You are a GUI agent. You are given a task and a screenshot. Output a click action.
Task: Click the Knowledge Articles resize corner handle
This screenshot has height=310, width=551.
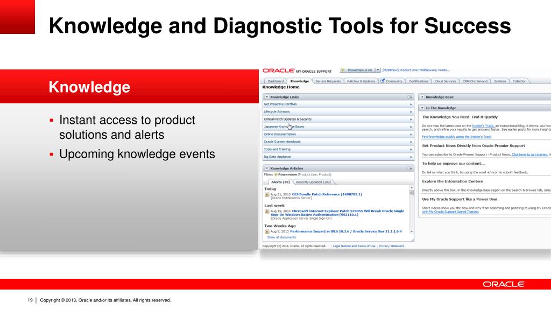click(x=413, y=239)
